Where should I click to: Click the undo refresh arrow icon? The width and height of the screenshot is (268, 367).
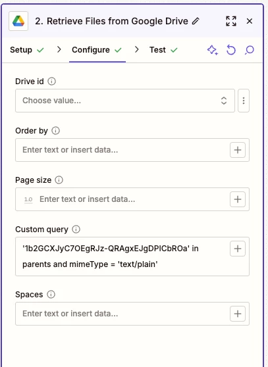[231, 50]
